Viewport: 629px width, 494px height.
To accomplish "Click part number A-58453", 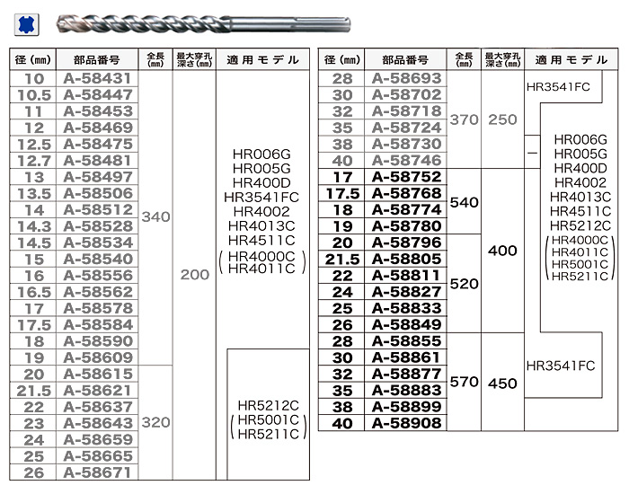I will [x=98, y=111].
